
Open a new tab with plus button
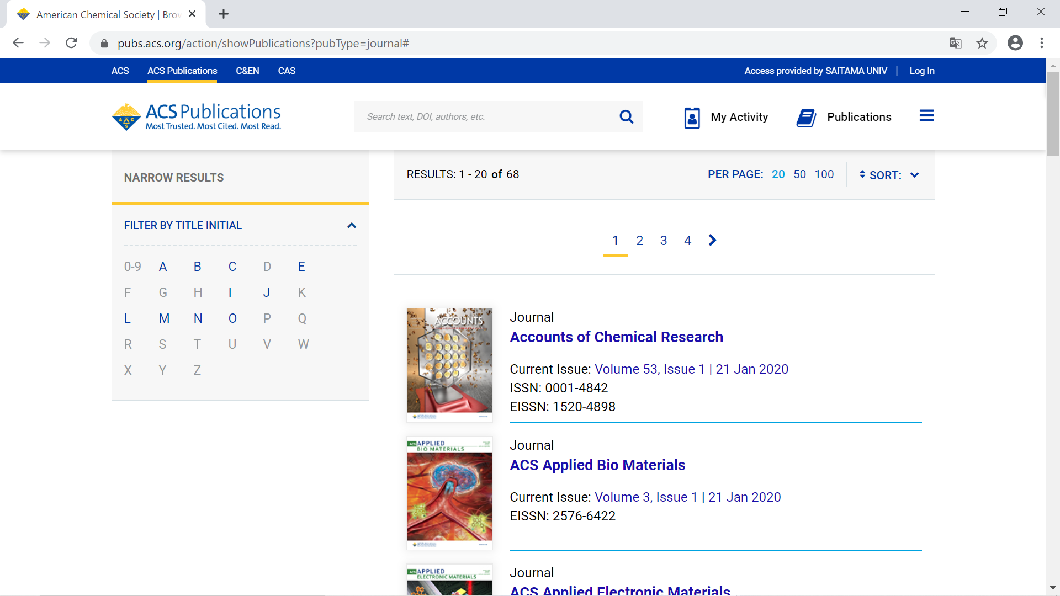(x=224, y=14)
